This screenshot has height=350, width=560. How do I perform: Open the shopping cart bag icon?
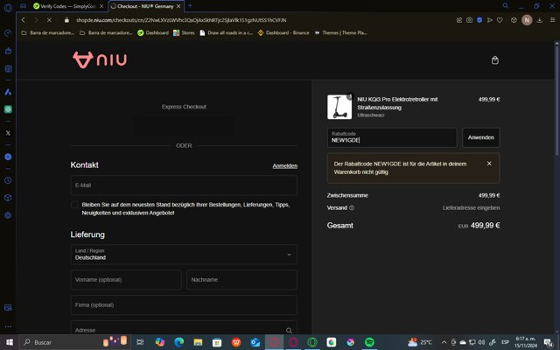tap(494, 60)
